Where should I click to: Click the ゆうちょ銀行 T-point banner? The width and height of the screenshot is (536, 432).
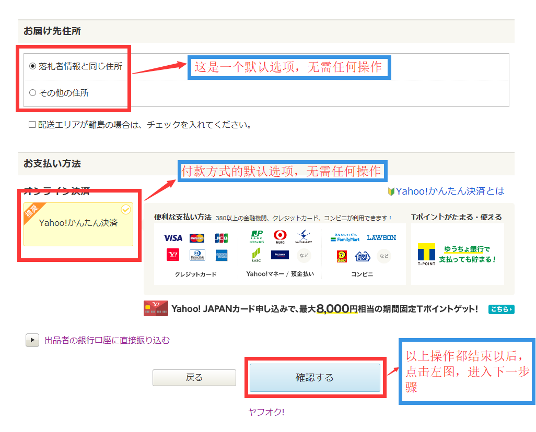pos(467,254)
